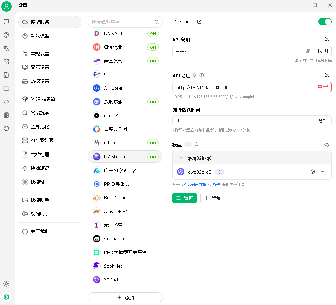This screenshot has width=336, height=305.
Task: Switch theme with the sun icon
Action: click(6, 284)
